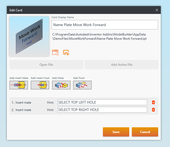This screenshot has height=147, width=170.
Task: Click the Name Plate file path text
Action: (99, 37)
